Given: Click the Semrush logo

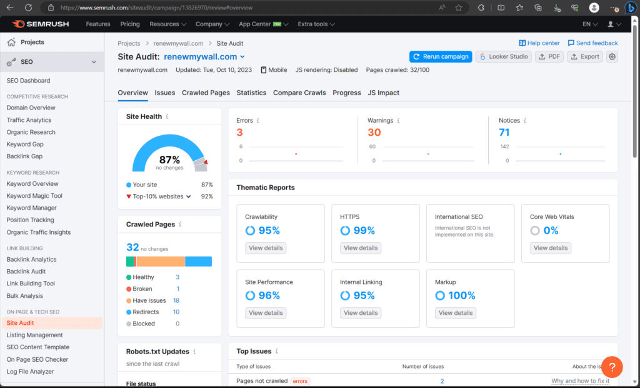Looking at the screenshot, I should pyautogui.click(x=41, y=24).
